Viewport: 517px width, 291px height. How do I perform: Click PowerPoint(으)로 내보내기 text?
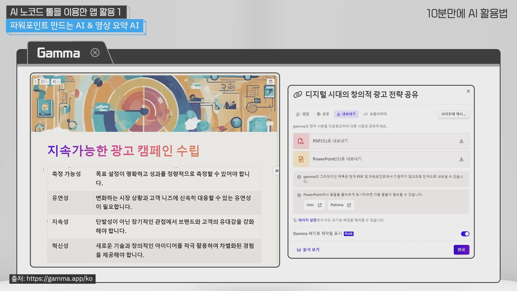[x=337, y=159]
